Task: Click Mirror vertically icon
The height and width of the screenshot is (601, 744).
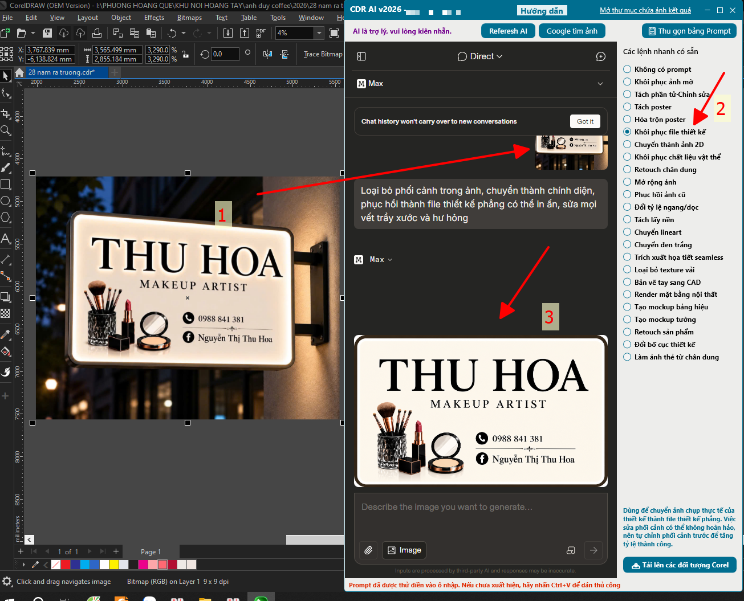Action: [284, 54]
